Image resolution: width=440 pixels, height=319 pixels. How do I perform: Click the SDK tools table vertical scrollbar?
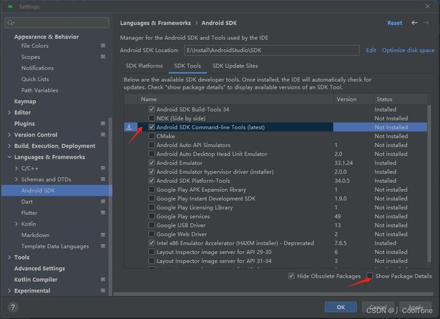428,184
